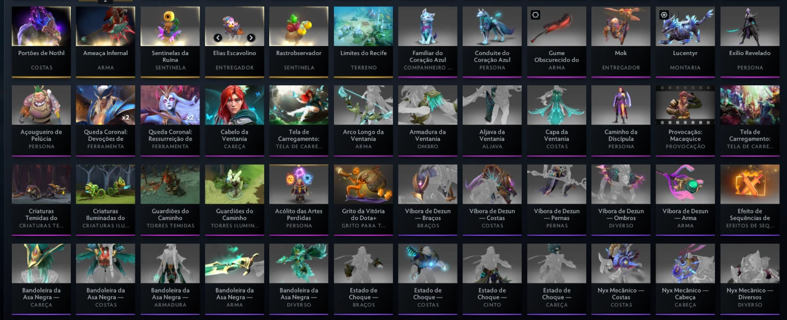The height and width of the screenshot is (320, 787).
Task: Show the previous Elias Escavolino style
Action: [218, 38]
